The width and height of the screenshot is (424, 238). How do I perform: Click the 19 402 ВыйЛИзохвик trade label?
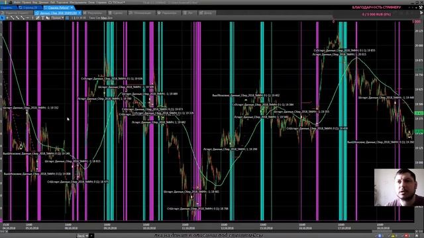pyautogui.click(x=246, y=95)
